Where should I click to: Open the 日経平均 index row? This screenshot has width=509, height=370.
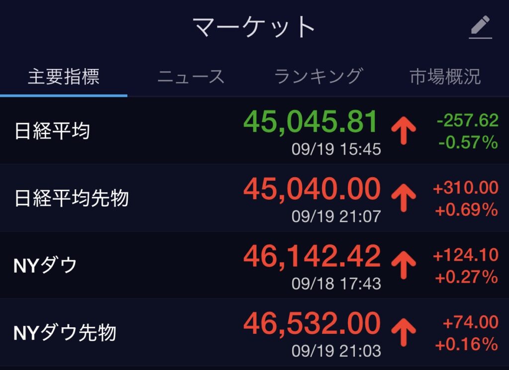coord(52,132)
